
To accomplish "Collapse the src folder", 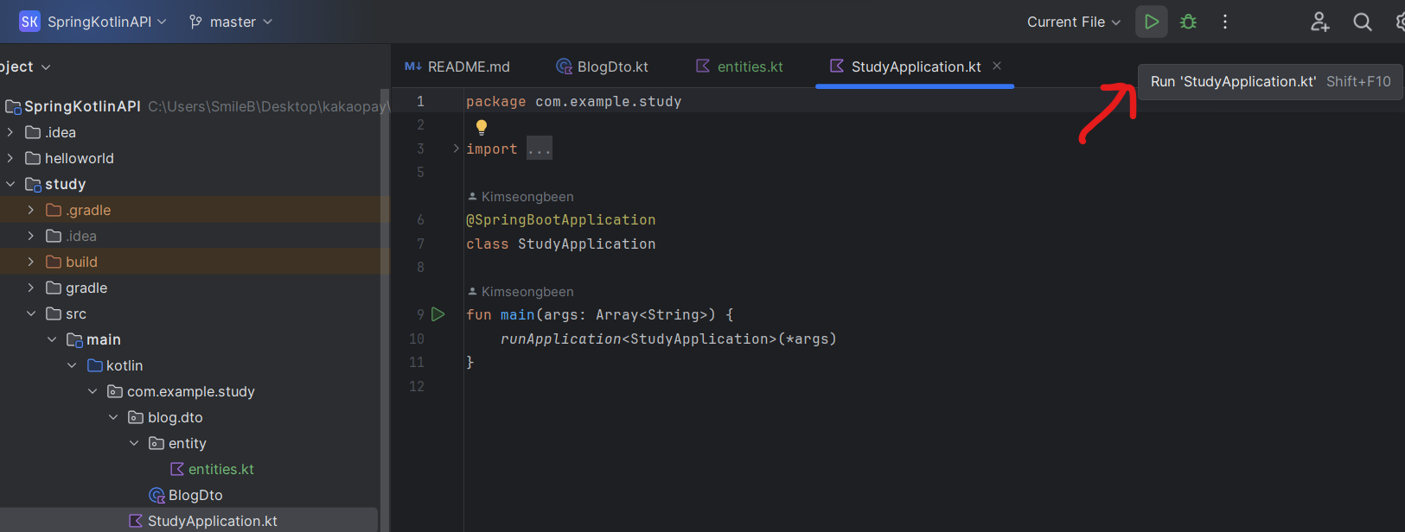I will (x=31, y=313).
